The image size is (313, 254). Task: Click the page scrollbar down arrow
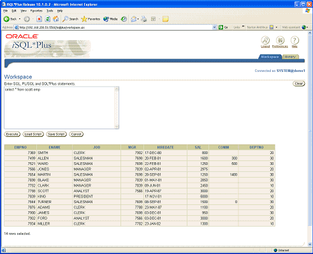pos(310,244)
